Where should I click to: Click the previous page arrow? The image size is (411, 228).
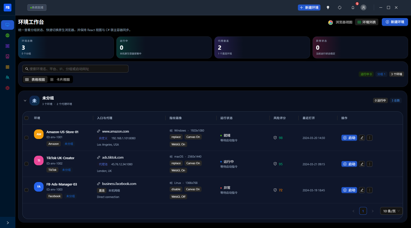(353, 211)
